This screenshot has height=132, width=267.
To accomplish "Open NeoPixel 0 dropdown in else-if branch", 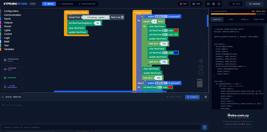I will point(159,87).
